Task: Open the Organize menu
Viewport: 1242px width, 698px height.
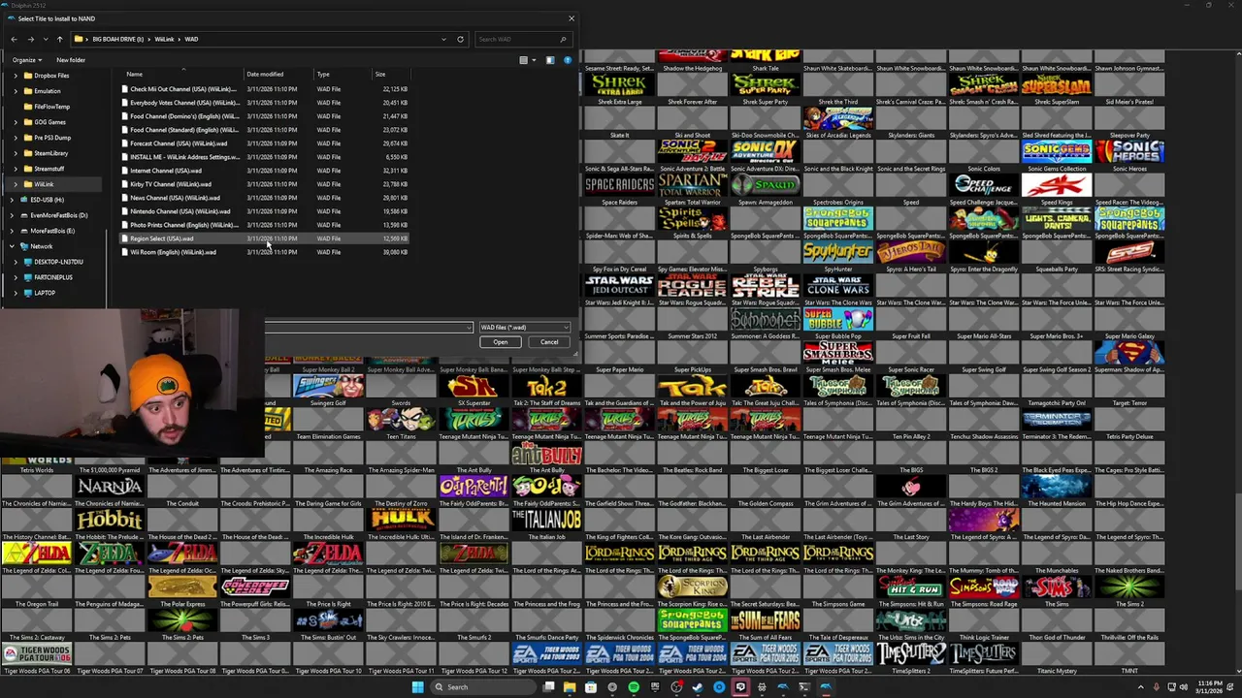Action: tap(26, 60)
